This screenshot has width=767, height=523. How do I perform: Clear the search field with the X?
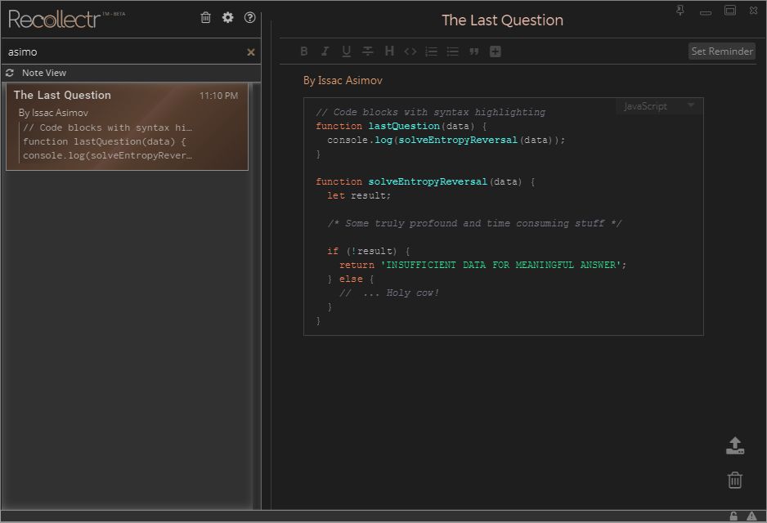click(x=251, y=52)
